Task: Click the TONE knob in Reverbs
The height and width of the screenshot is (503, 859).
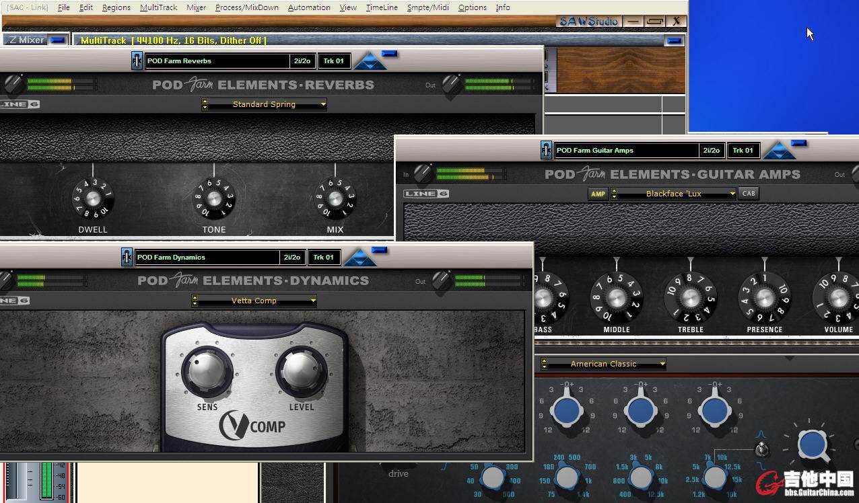Action: pyautogui.click(x=214, y=198)
